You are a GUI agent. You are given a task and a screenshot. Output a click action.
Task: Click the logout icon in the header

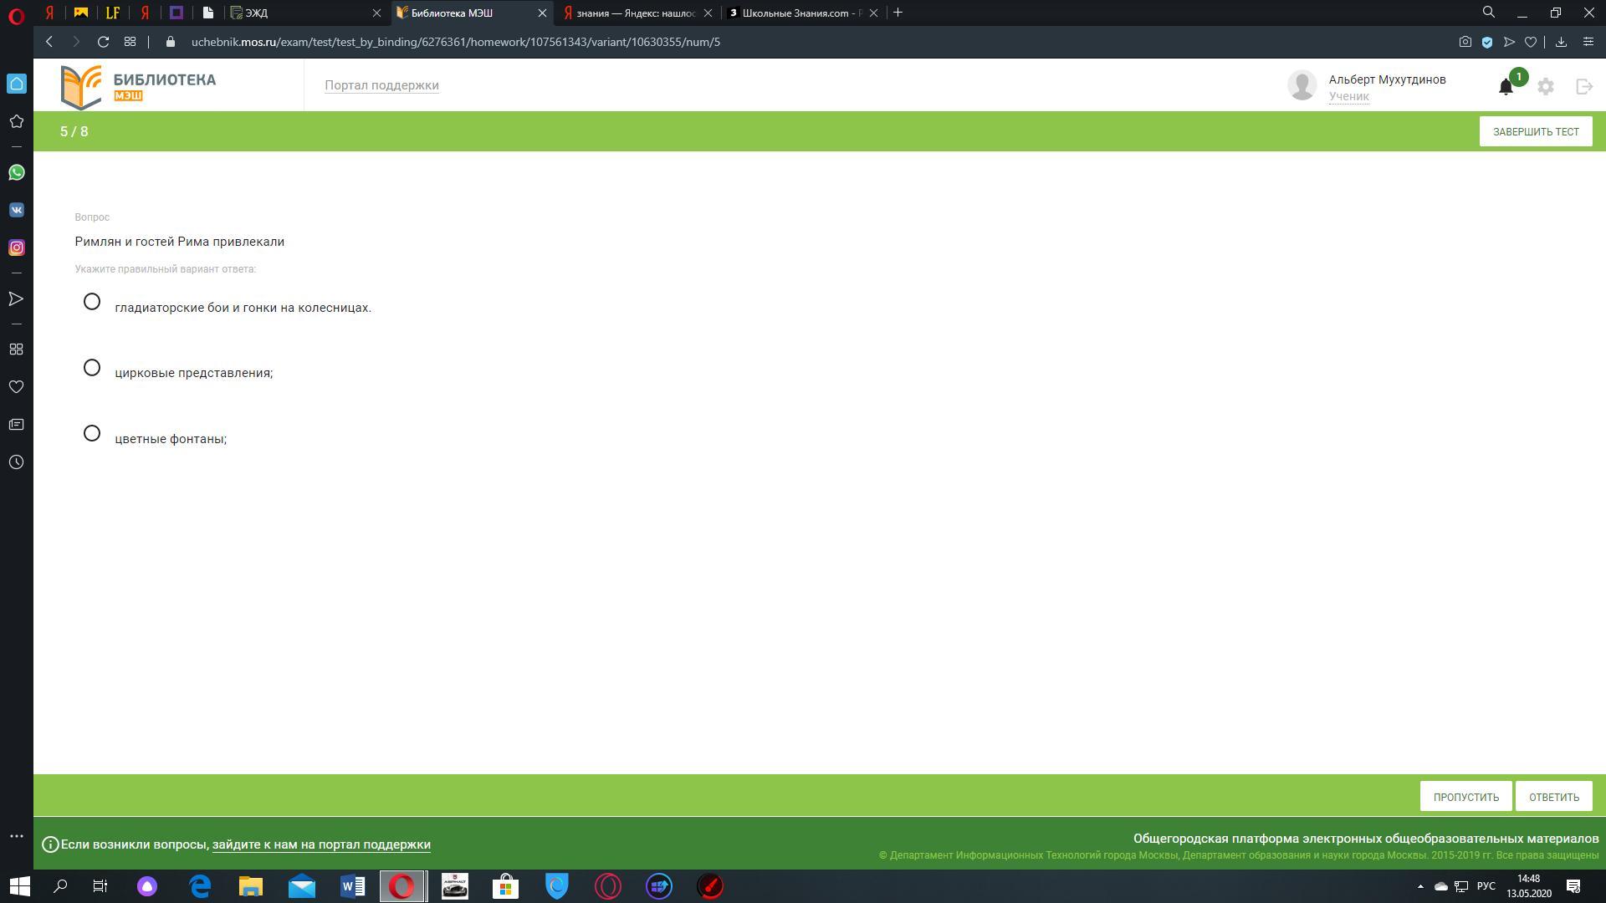point(1583,86)
